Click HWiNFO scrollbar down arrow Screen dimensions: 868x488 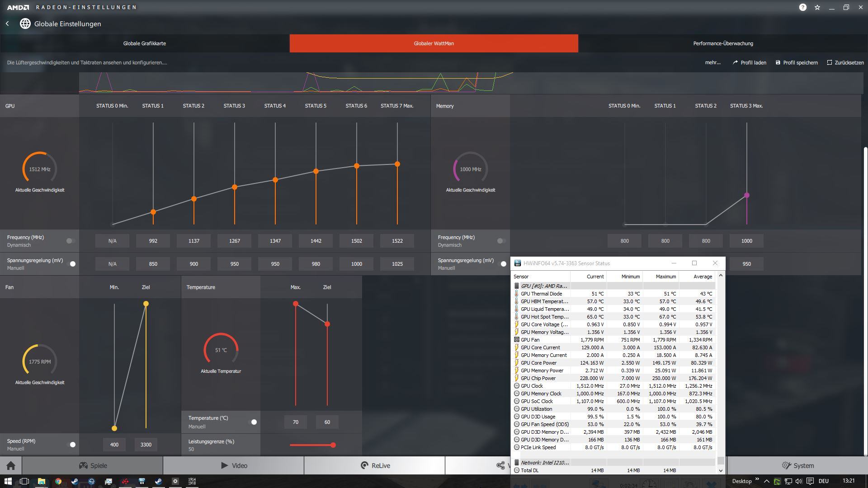click(721, 470)
